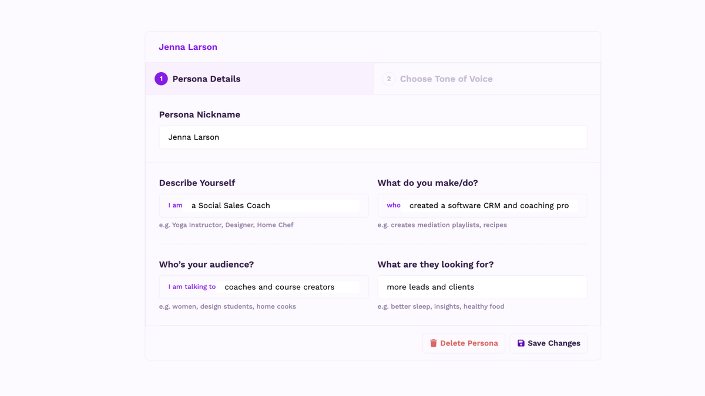Screen dimensions: 705x396
Task: Click the numbered circle 2 for Choose Tone of Voice
Action: point(389,78)
